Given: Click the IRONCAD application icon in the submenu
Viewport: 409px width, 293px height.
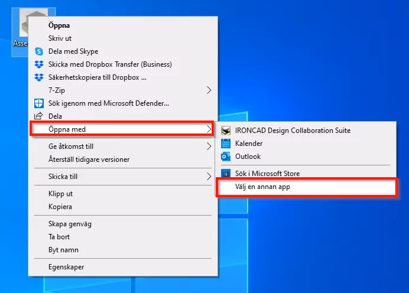Looking at the screenshot, I should tap(226, 131).
